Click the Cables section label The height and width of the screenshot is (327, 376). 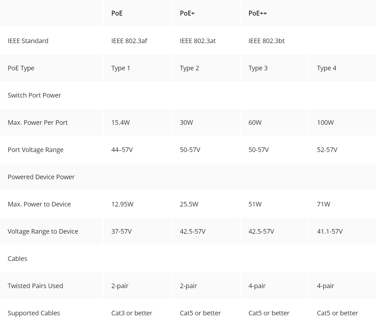17,259
